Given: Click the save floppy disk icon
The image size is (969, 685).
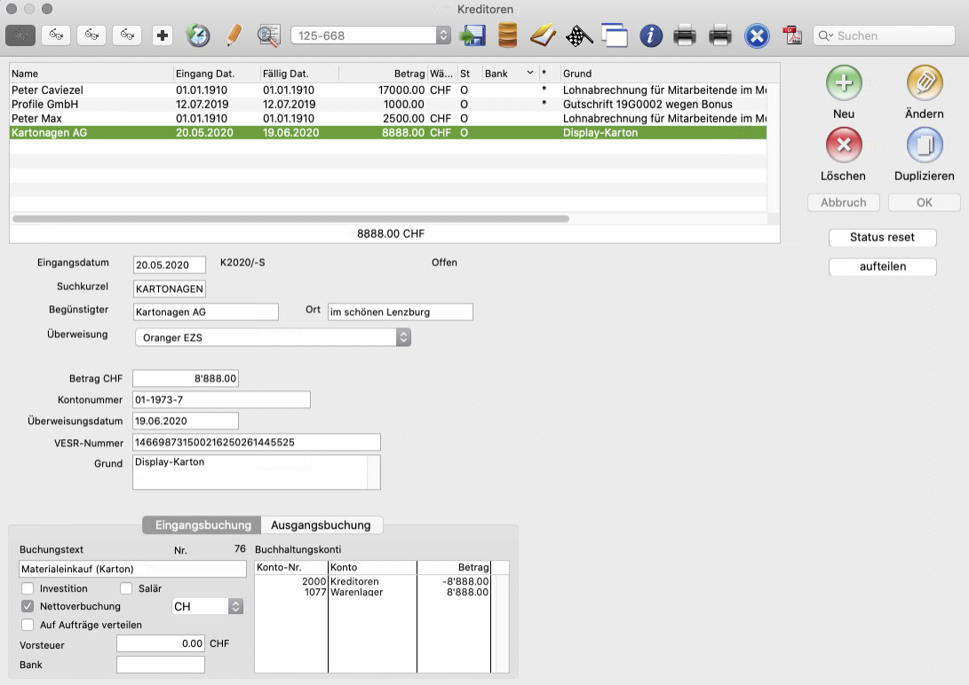Looking at the screenshot, I should [x=472, y=35].
